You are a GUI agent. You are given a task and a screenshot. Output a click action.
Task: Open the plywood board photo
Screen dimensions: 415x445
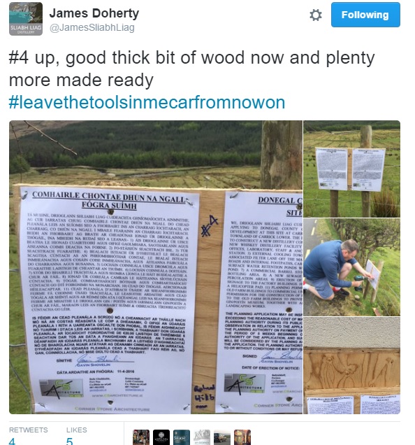pos(352,365)
